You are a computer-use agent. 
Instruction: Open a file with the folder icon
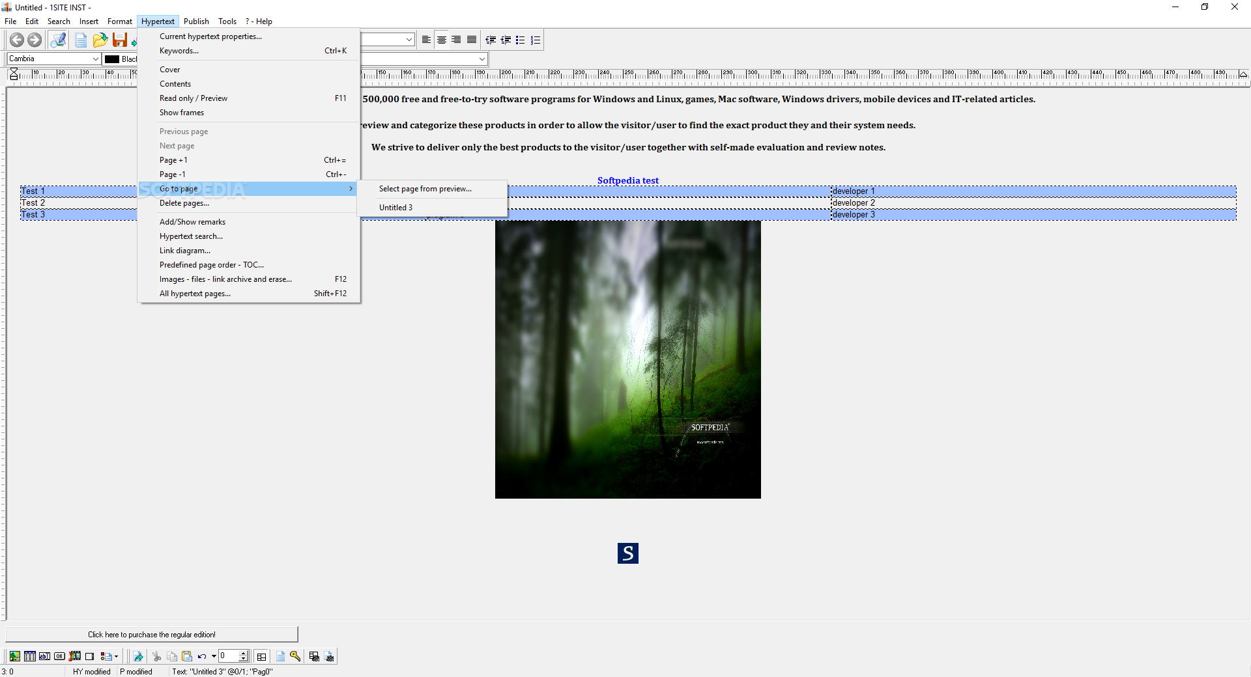[x=100, y=40]
